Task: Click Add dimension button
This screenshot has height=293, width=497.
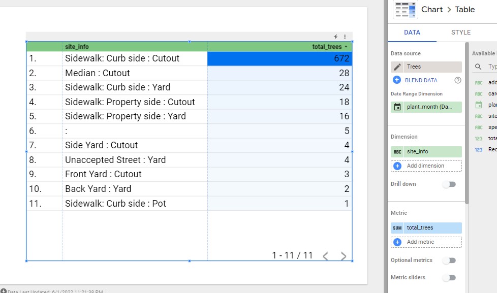Action: 426,166
